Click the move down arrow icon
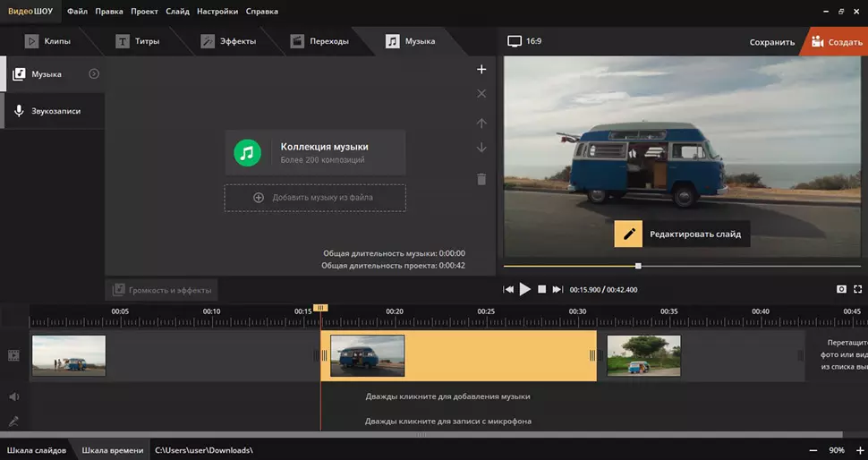The width and height of the screenshot is (868, 460). (x=481, y=148)
